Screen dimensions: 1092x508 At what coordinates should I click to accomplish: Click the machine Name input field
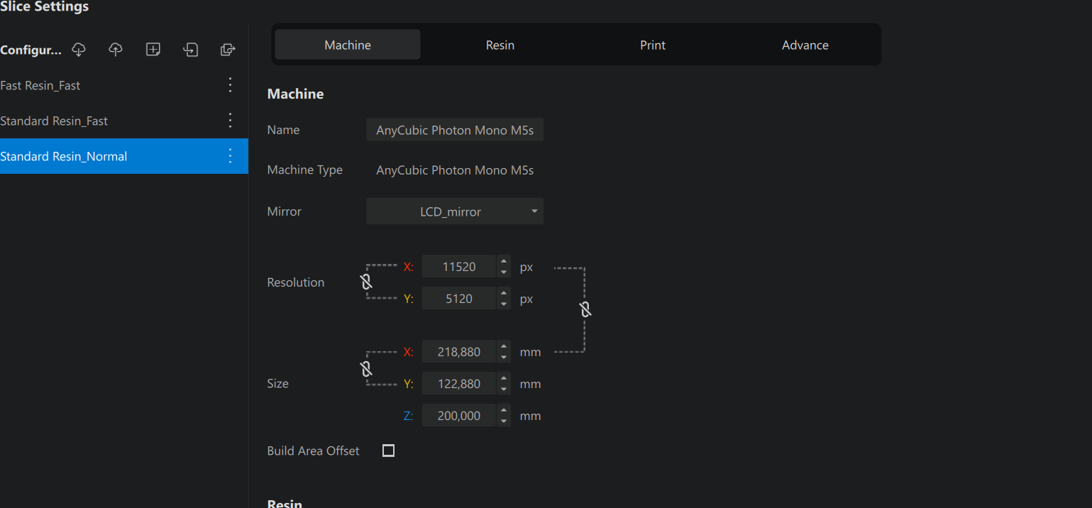[455, 130]
